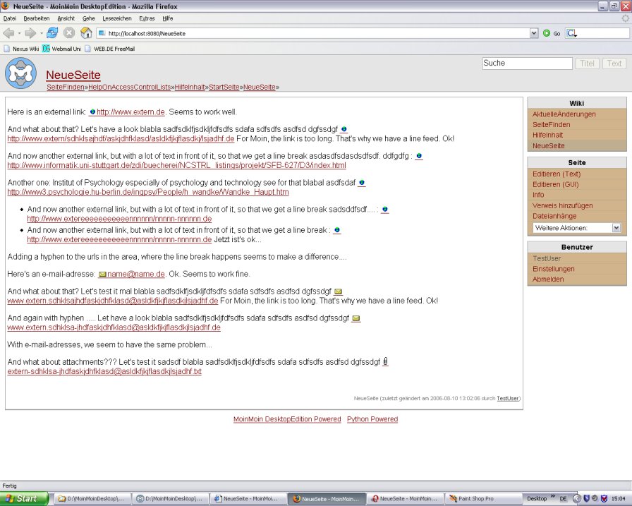The width and height of the screenshot is (632, 506).
Task: Click the MoinMoin logo icon
Action: pyautogui.click(x=20, y=73)
